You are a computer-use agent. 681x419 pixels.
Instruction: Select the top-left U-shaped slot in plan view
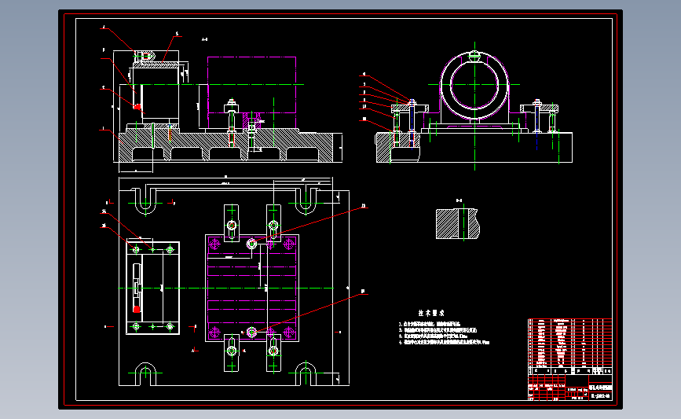pos(145,201)
